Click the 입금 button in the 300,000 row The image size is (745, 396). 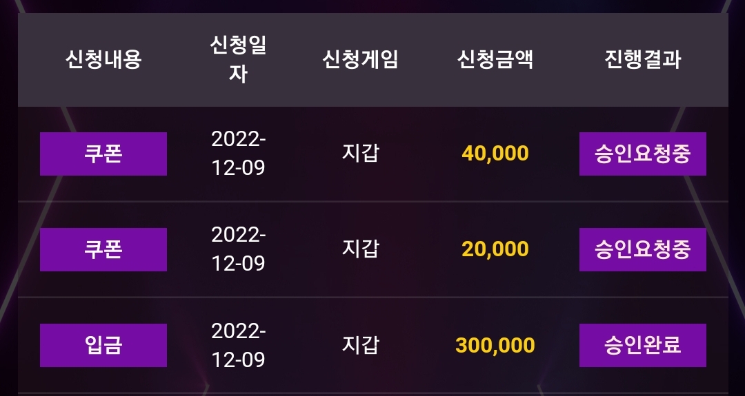click(x=103, y=345)
